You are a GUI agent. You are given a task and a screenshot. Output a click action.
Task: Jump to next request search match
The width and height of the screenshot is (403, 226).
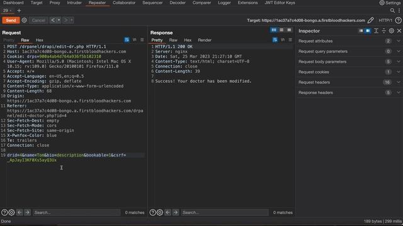tap(27, 212)
